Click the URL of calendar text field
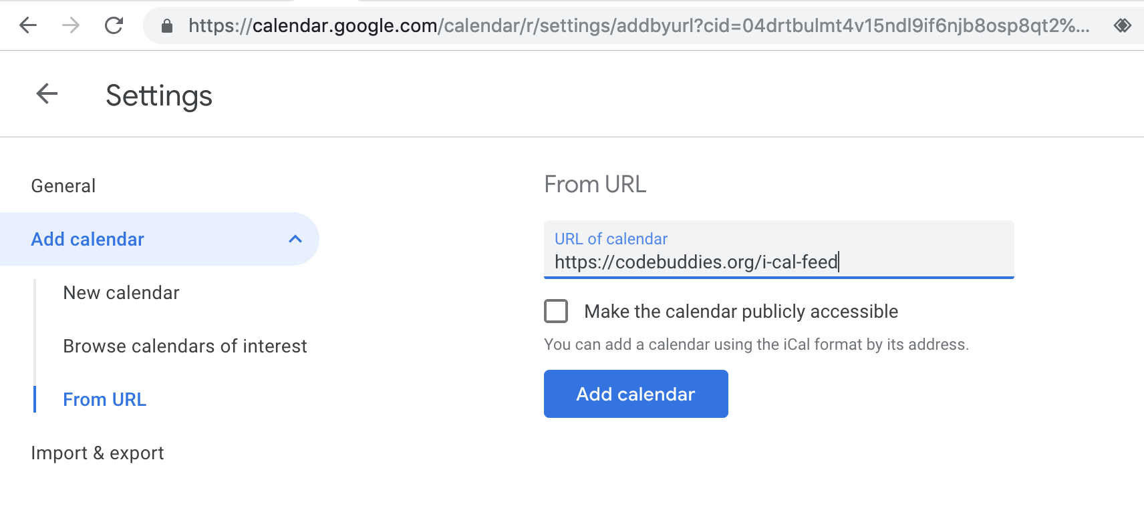This screenshot has height=506, width=1144. (x=778, y=262)
